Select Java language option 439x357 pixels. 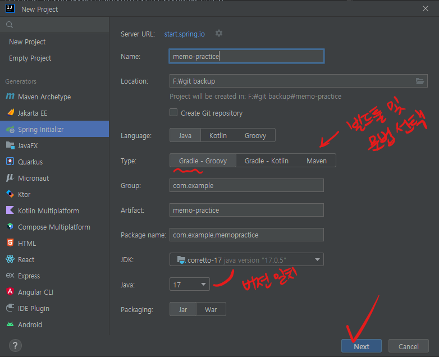click(x=185, y=135)
